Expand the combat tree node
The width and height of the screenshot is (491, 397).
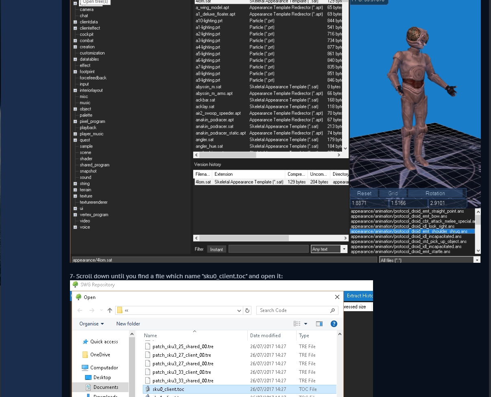click(75, 41)
